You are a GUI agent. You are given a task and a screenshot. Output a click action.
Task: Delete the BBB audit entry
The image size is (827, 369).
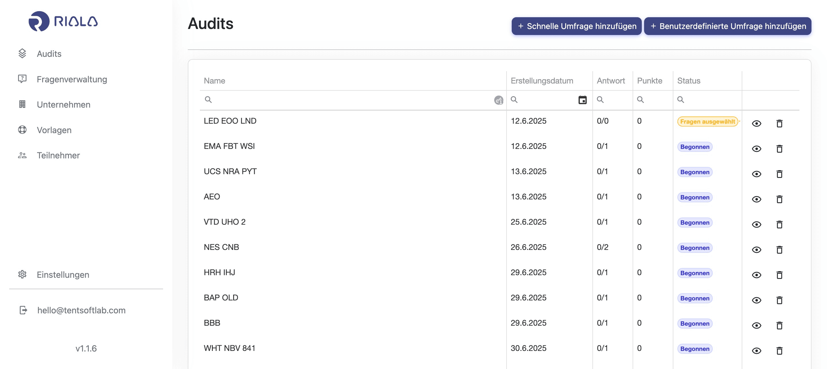coord(779,325)
